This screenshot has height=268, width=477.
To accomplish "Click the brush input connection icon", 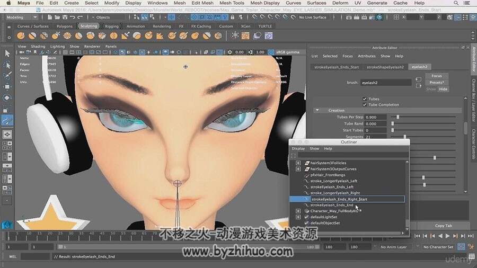I will [x=419, y=79].
